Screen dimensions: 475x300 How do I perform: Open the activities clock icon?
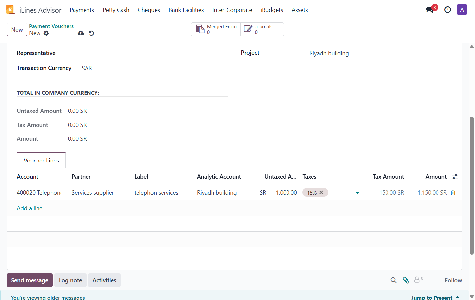coord(448,10)
